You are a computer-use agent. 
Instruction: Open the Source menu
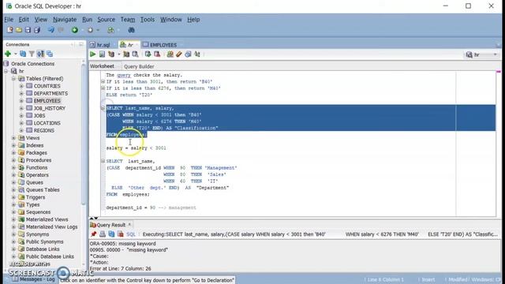(x=106, y=20)
